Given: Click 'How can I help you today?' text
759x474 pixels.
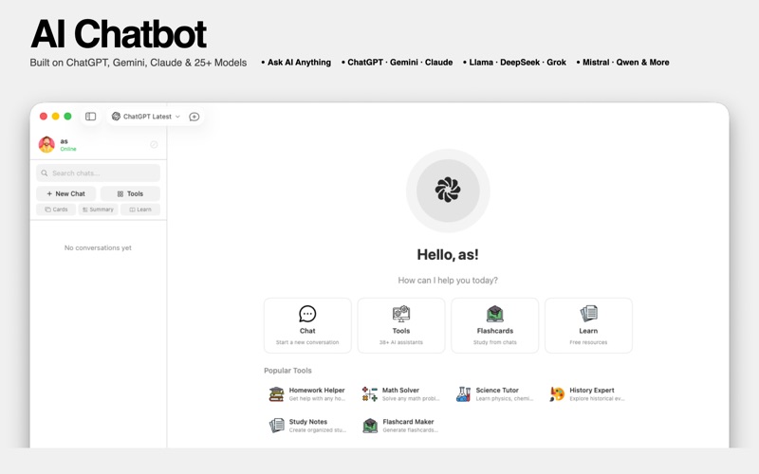Looking at the screenshot, I should pyautogui.click(x=448, y=280).
